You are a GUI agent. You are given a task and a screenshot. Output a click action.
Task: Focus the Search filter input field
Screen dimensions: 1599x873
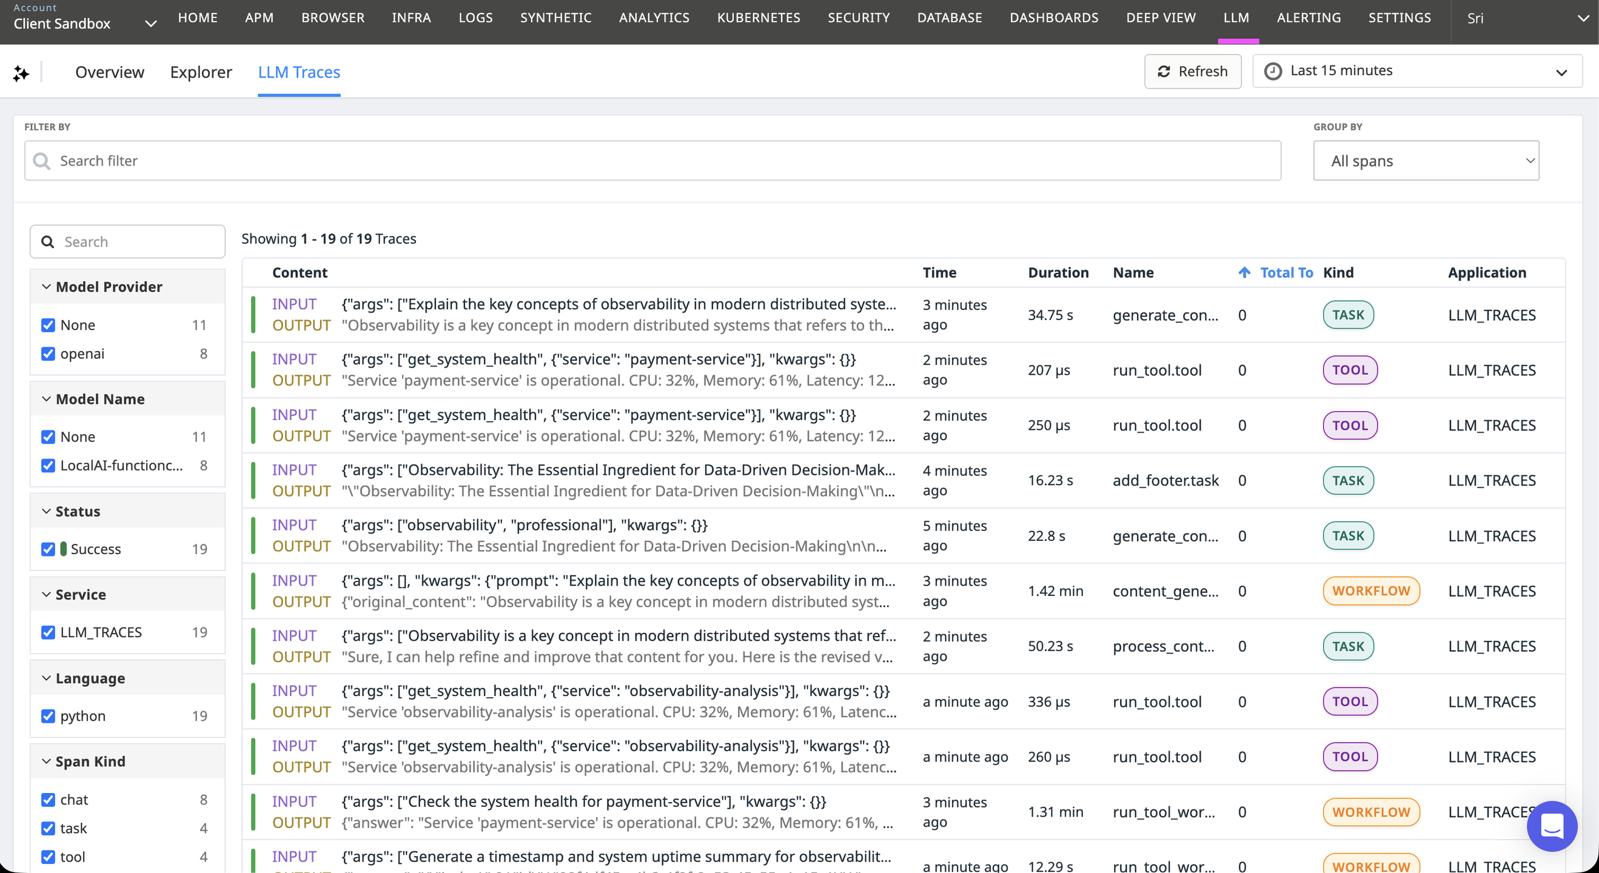tap(652, 161)
